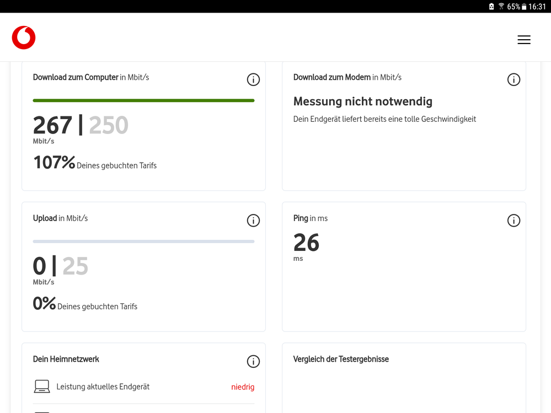Show info for Dein Heimnetzwerk
The width and height of the screenshot is (551, 413).
click(x=253, y=362)
